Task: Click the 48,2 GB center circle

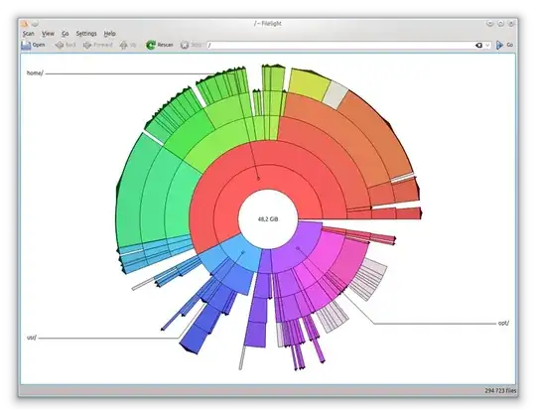Action: click(x=268, y=219)
